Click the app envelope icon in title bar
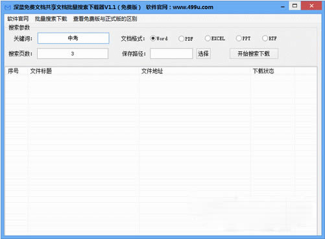Image resolution: width=325 pixels, height=239 pixels. click(8, 8)
